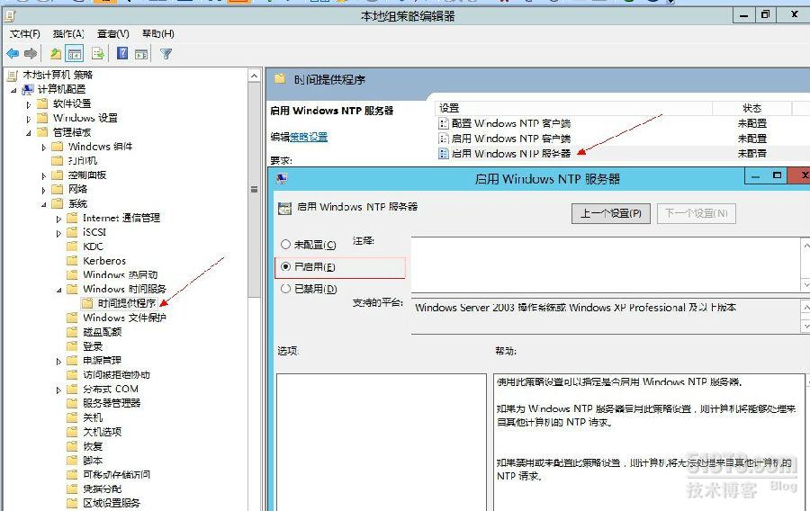Click the Forward arrow toolbar icon

(31, 53)
